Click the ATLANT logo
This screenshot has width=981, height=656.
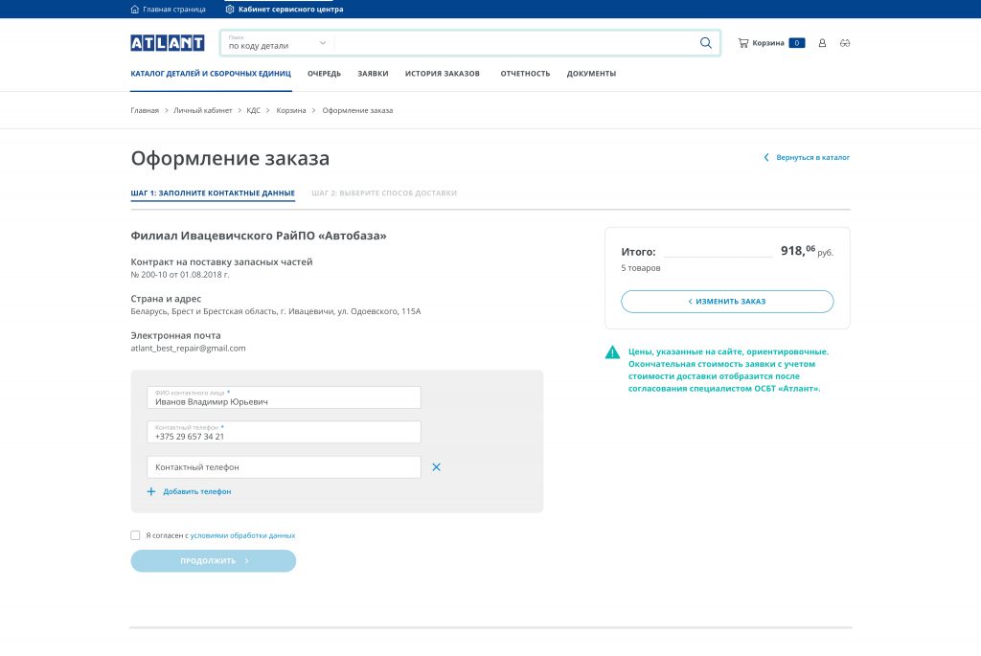coord(168,43)
